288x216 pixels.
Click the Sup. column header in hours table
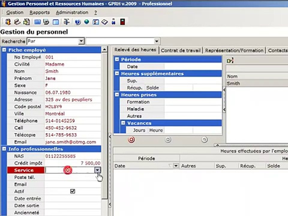(226, 166)
